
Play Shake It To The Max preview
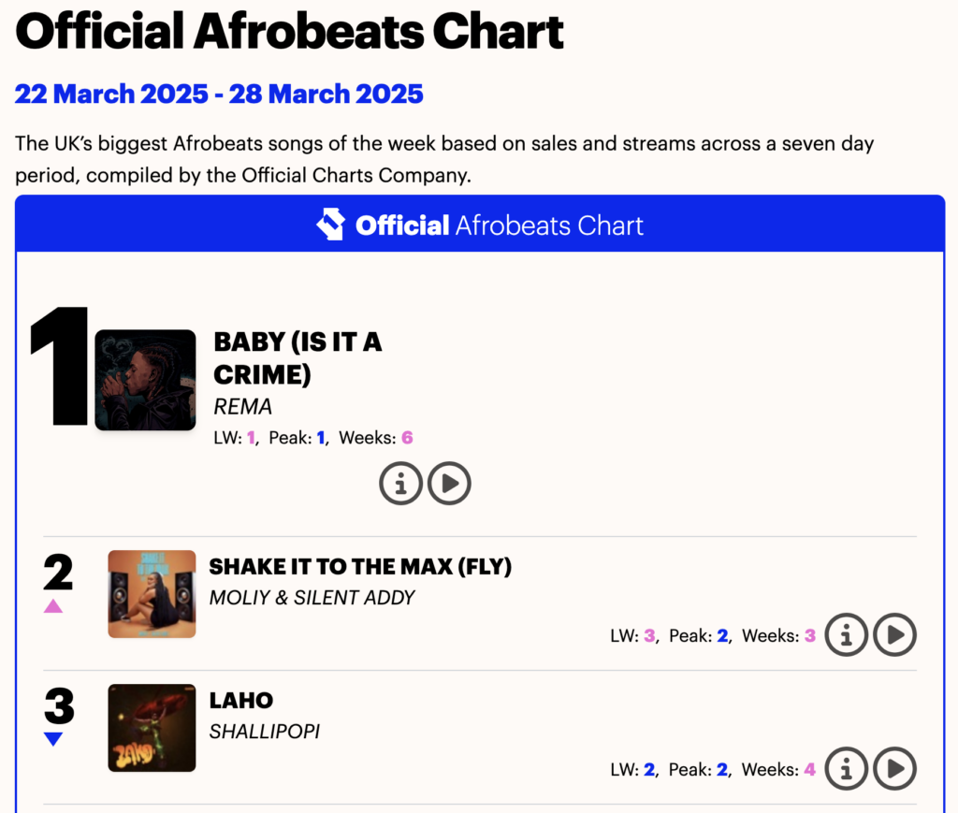click(894, 635)
